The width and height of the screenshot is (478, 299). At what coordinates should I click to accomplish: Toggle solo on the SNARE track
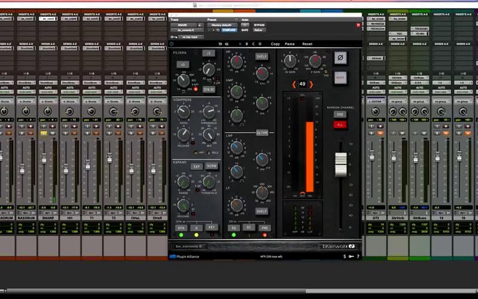click(44, 133)
